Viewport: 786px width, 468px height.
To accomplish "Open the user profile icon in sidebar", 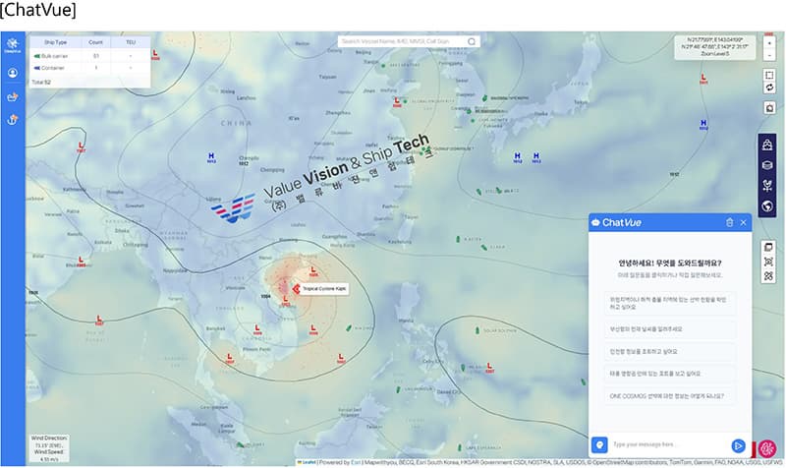I will (13, 73).
